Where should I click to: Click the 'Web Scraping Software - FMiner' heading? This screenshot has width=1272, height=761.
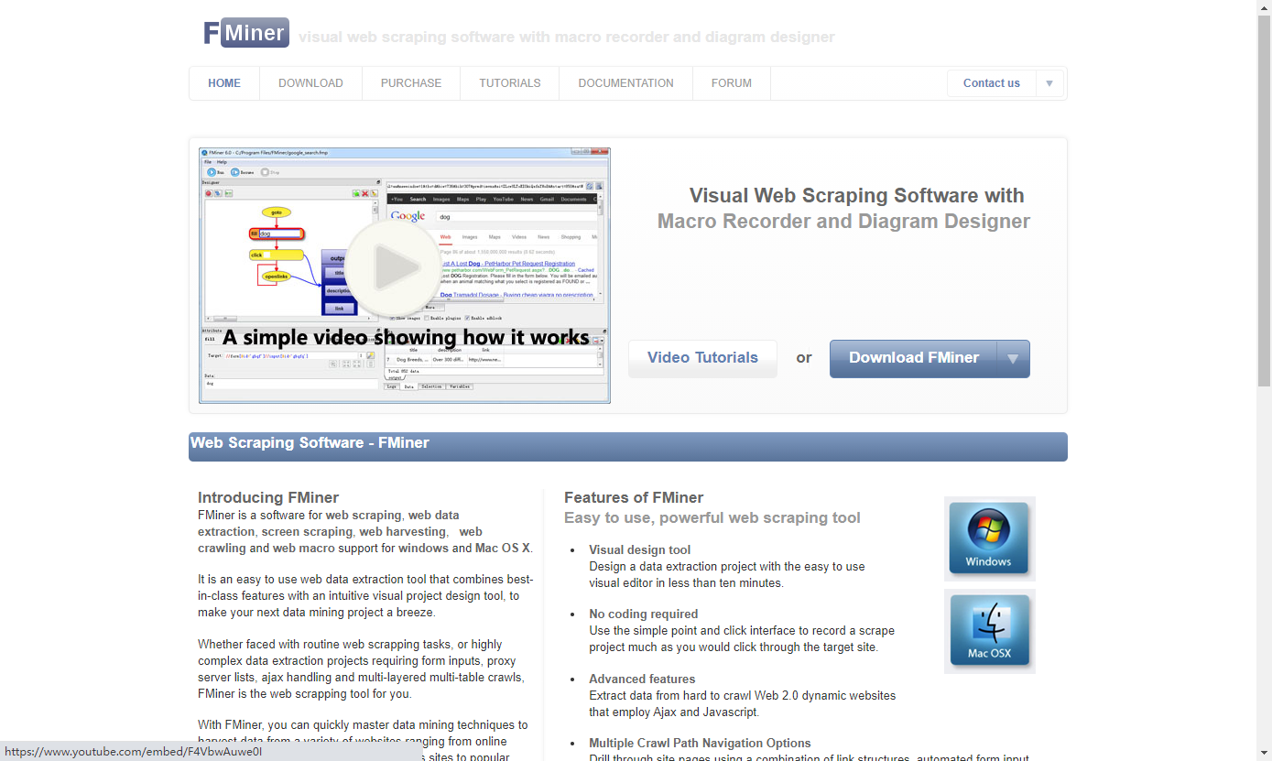310,443
